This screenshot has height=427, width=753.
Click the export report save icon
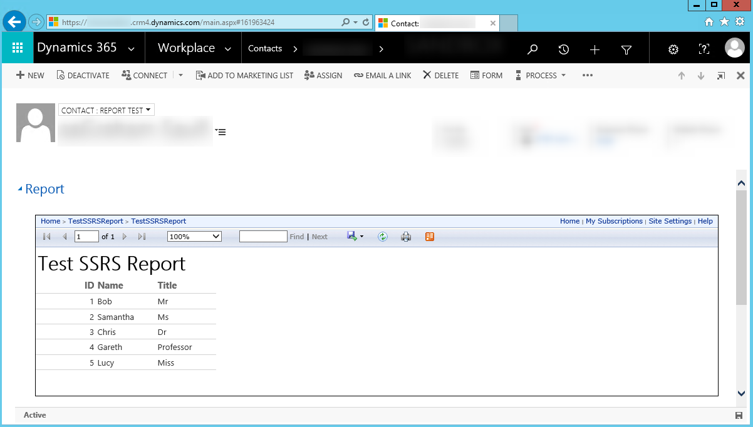click(352, 237)
